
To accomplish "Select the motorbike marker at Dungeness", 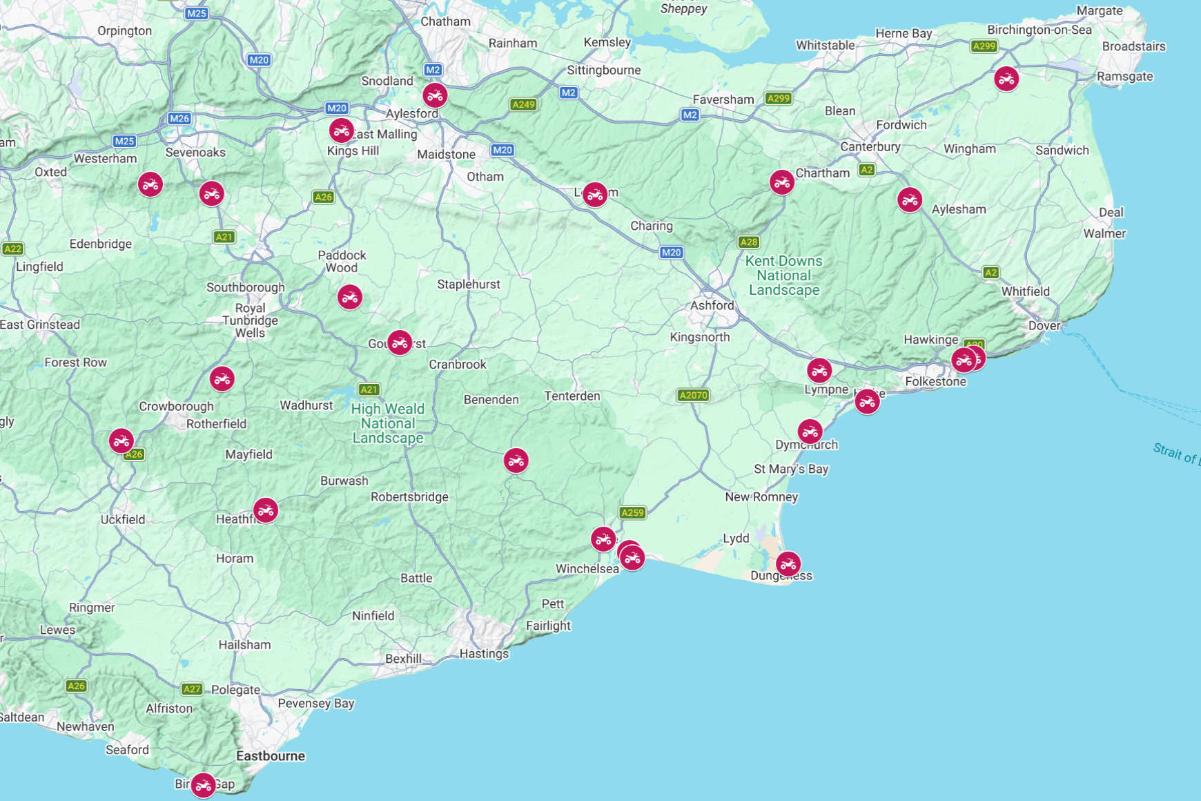I will pyautogui.click(x=788, y=564).
